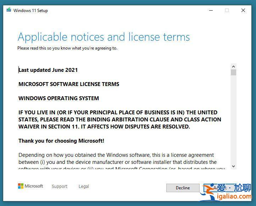Image resolution: width=256 pixels, height=206 pixels.
Task: Open the Support link
Action: [x=60, y=186]
